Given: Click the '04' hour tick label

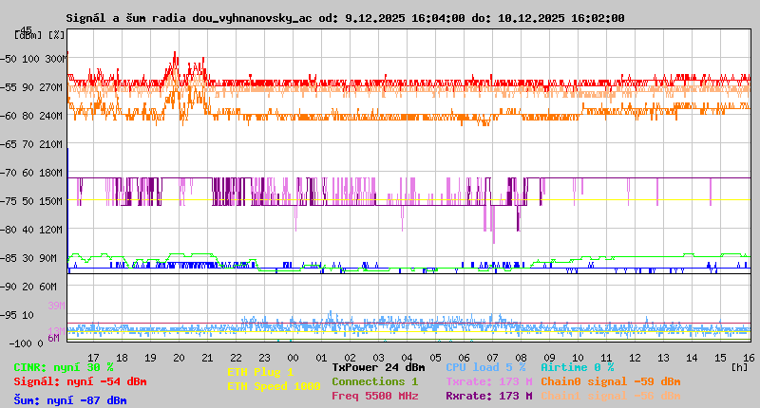Looking at the screenshot, I should point(407,358).
